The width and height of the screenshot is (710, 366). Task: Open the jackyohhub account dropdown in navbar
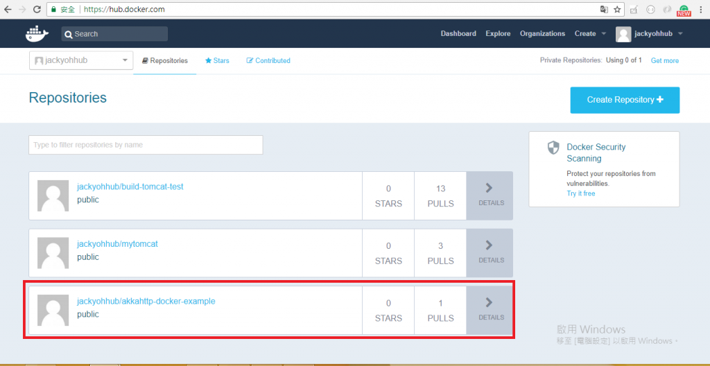(659, 34)
